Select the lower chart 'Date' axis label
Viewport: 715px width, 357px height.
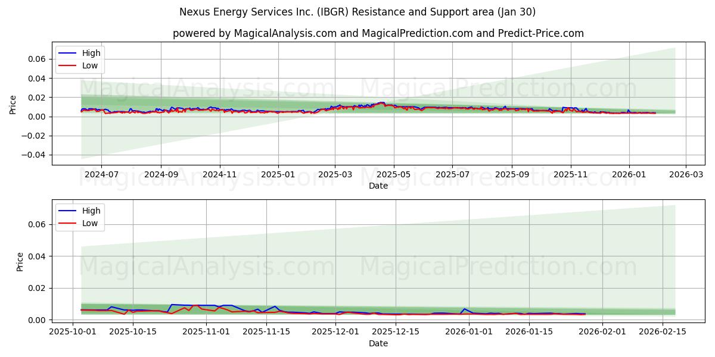[378, 343]
